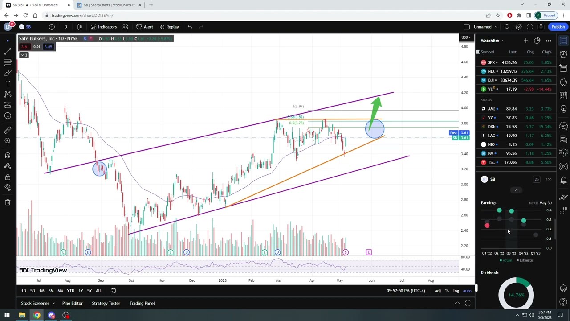
Task: Open File Explorer from the taskbar
Action: [22, 315]
